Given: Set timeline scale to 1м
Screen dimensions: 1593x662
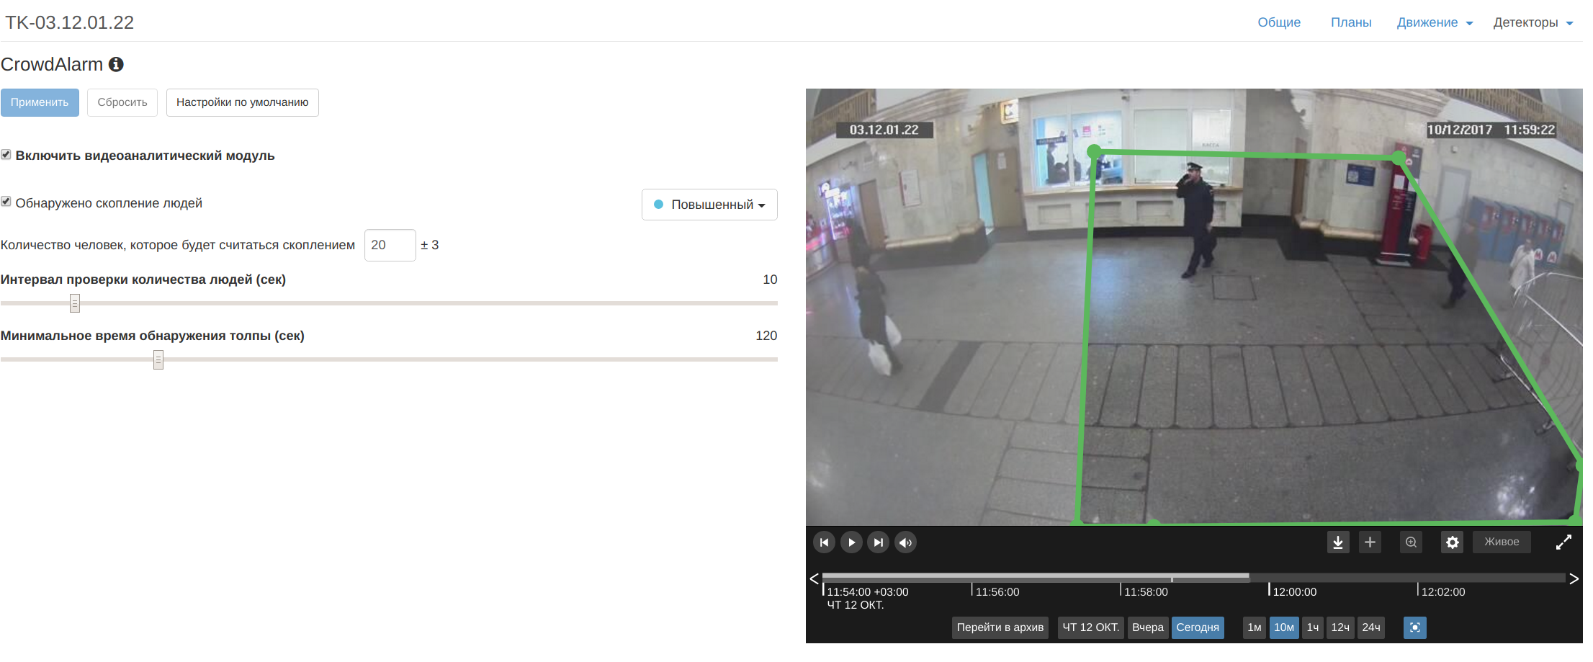Looking at the screenshot, I should 1255,627.
